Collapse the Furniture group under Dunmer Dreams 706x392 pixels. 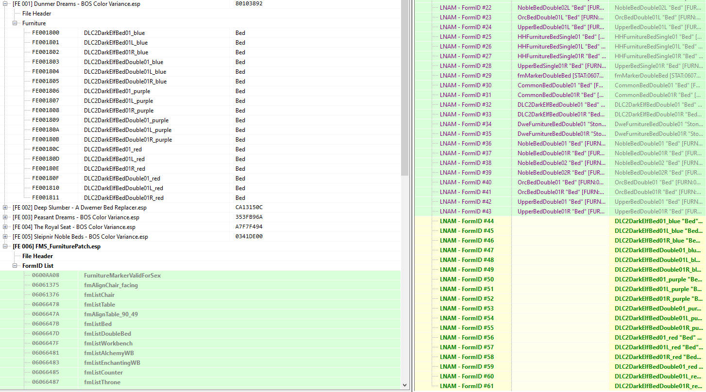coord(15,23)
